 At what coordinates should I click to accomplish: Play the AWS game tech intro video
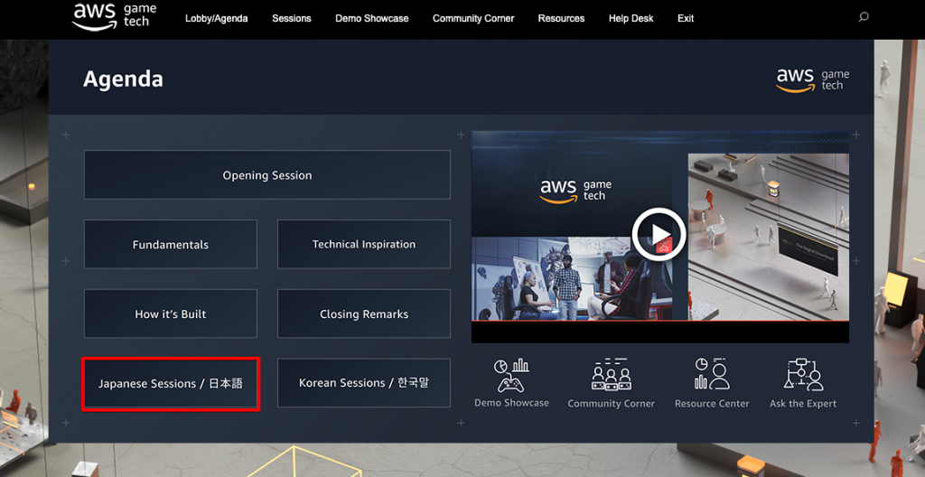pyautogui.click(x=659, y=234)
